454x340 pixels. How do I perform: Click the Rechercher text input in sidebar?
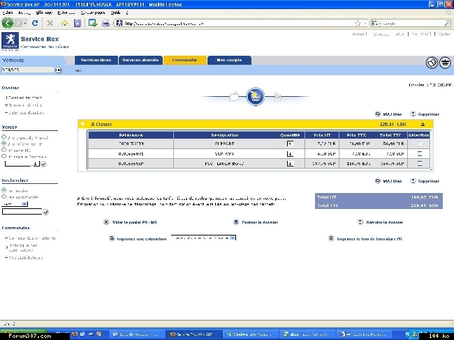(22, 211)
